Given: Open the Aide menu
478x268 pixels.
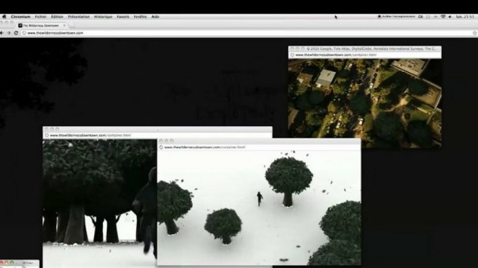Looking at the screenshot, I should pos(155,17).
